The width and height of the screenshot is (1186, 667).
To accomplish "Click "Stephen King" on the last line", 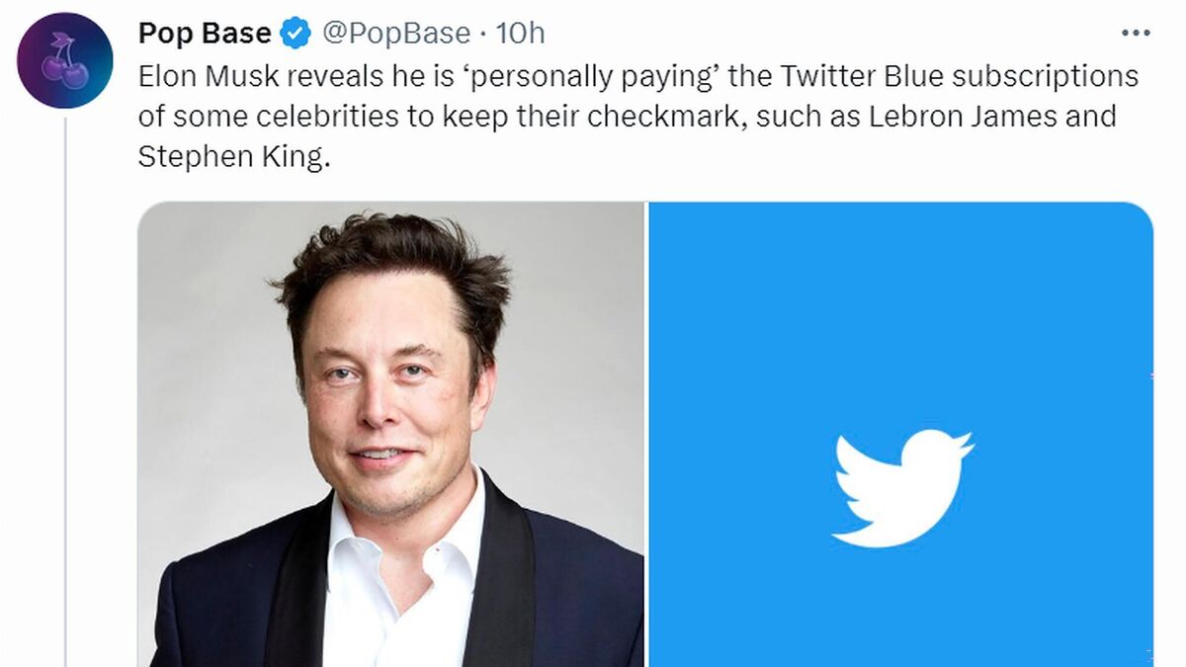I will [x=230, y=157].
